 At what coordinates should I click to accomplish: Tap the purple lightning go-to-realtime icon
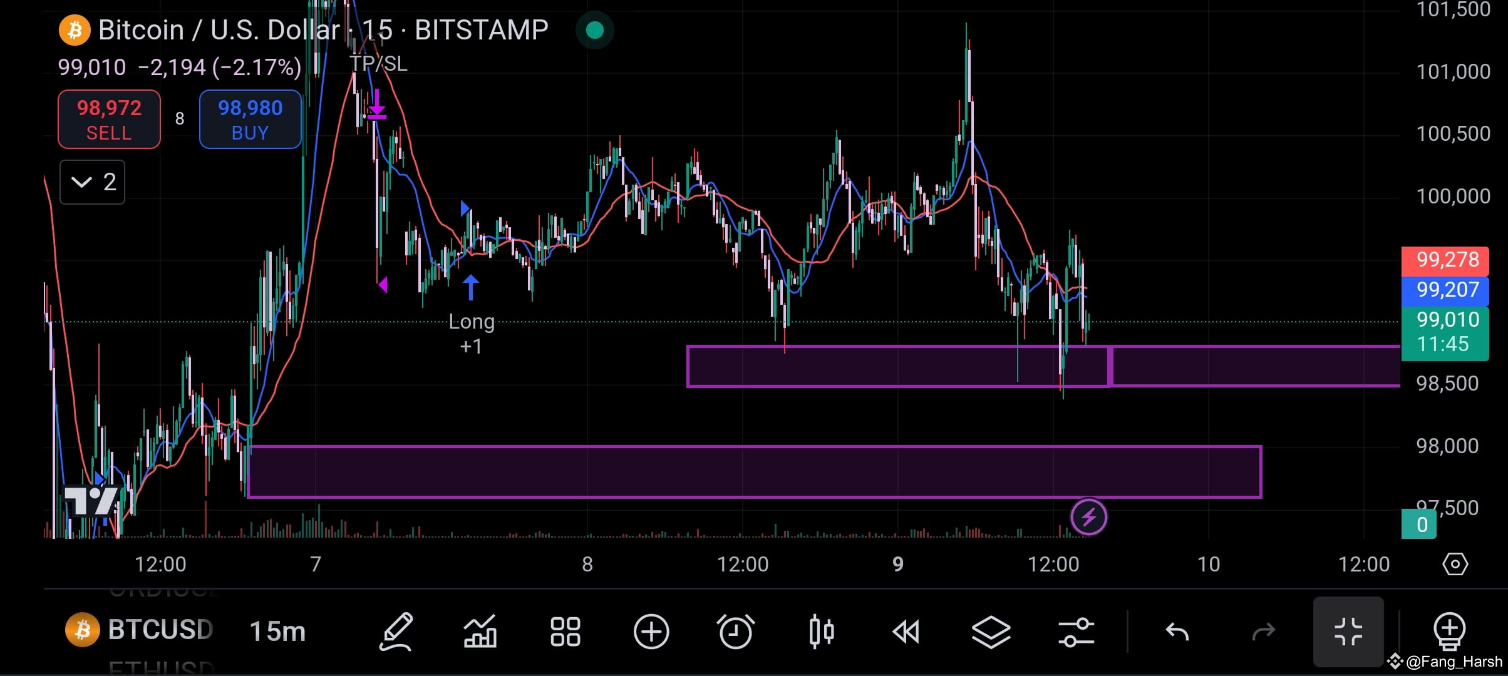tap(1089, 518)
